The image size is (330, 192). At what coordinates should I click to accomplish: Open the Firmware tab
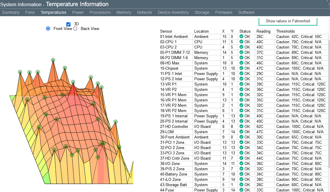pos(224,12)
